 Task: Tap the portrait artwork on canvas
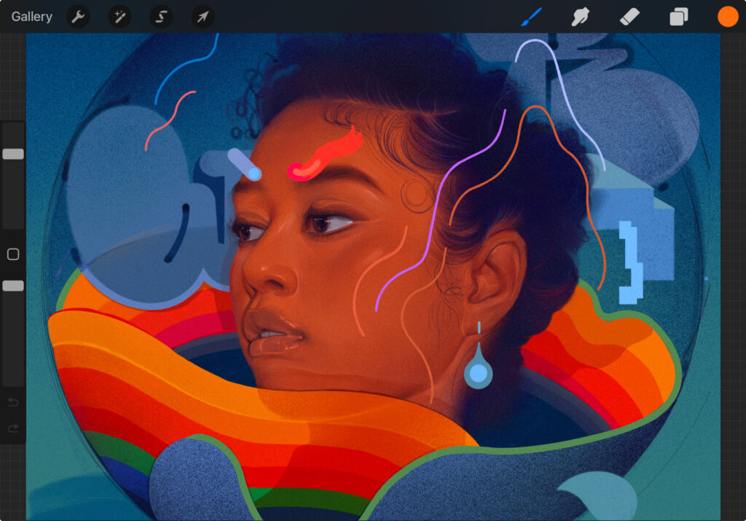coord(373,276)
